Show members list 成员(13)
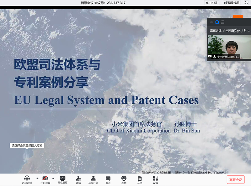 pyautogui.click(x=93, y=180)
